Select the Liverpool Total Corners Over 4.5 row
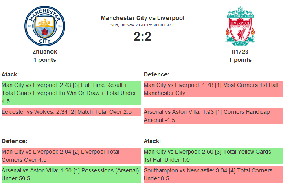This screenshot has height=187, width=285. [71, 156]
